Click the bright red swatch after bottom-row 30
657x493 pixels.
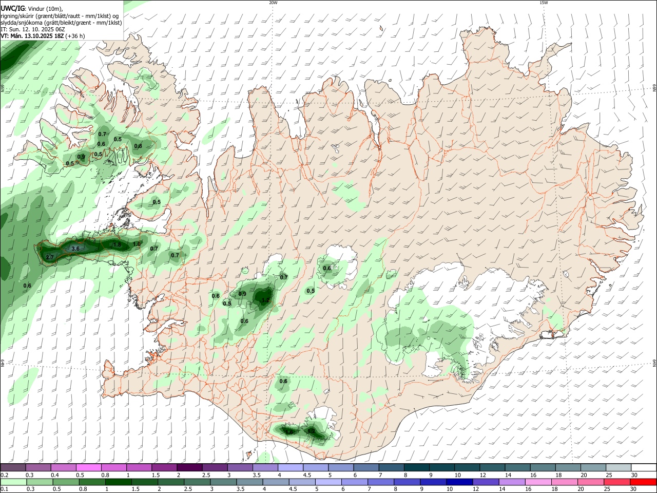point(644,482)
